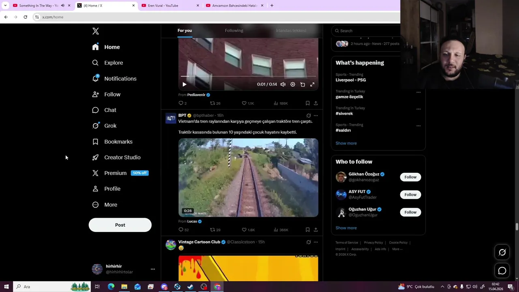Bookmark the BPT post
Screen dimensions: 519x292
[x=308, y=230]
